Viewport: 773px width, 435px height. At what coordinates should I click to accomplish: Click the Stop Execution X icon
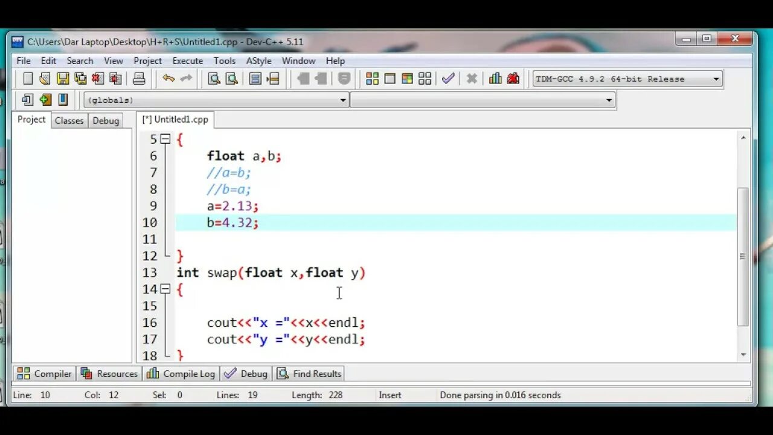pyautogui.click(x=472, y=79)
